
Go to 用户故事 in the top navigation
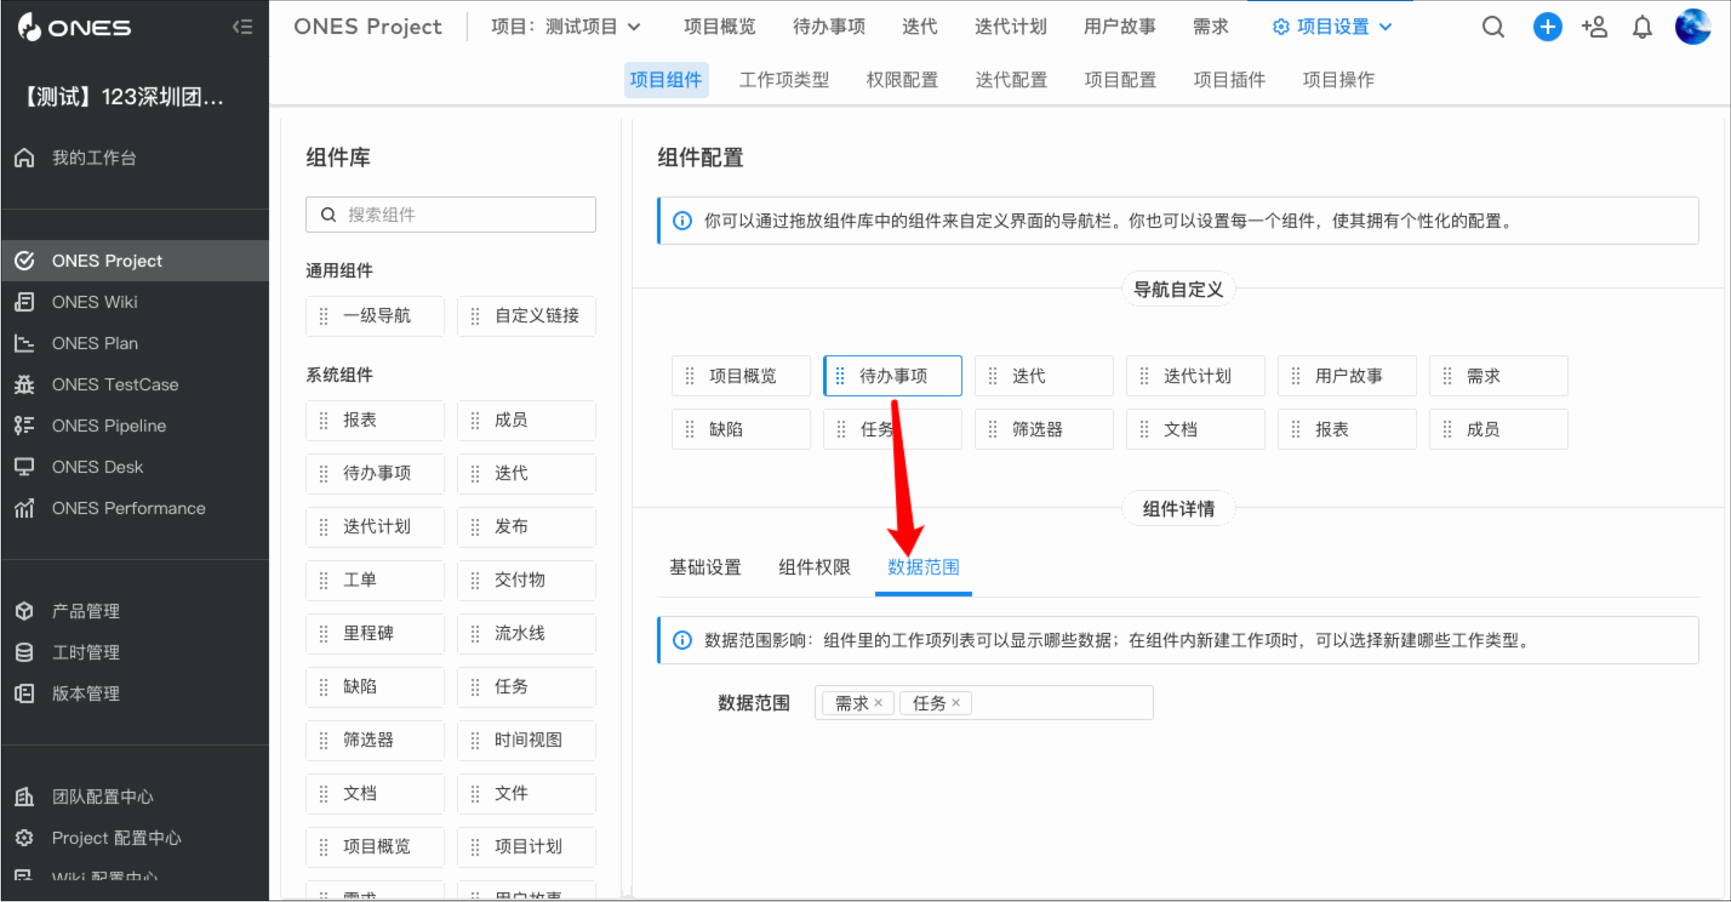(1119, 27)
